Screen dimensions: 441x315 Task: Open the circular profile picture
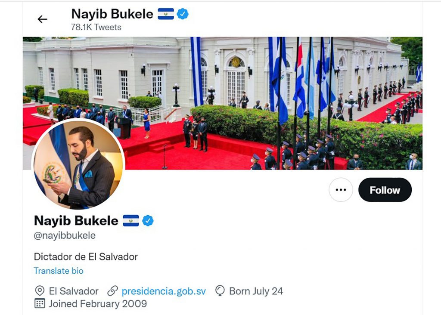[x=78, y=164]
